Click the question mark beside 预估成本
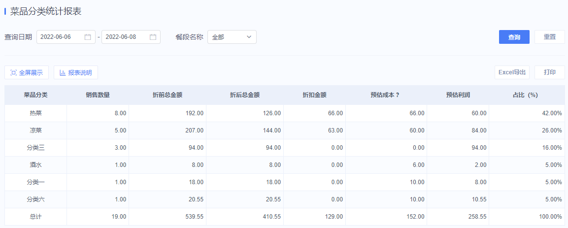Image resolution: width=568 pixels, height=228 pixels. pos(398,95)
